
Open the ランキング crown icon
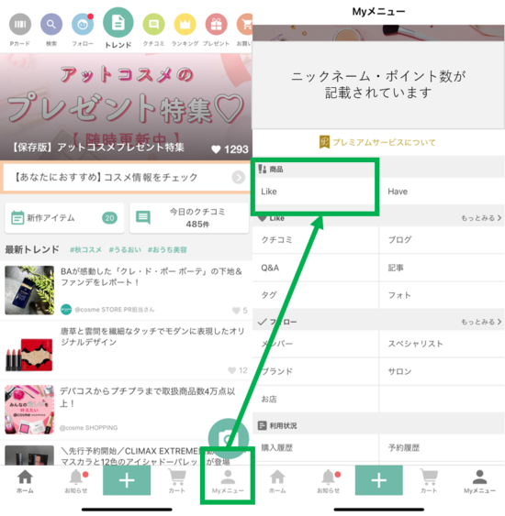185,25
